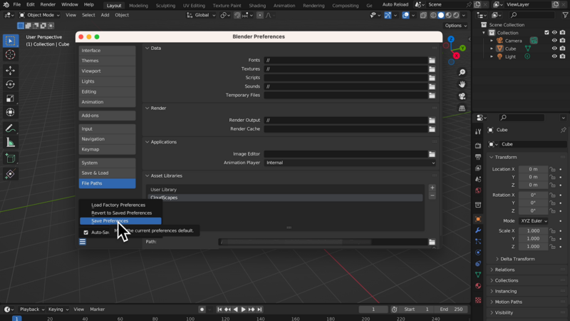The width and height of the screenshot is (570, 321).
Task: Toggle lock for Location X
Action: pos(553,169)
